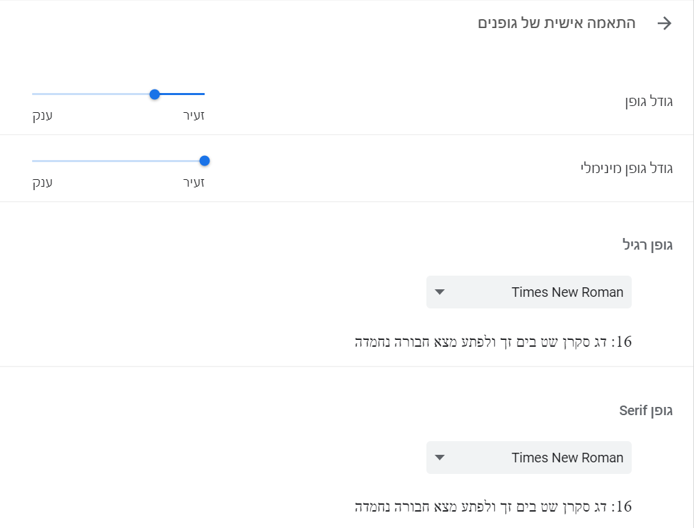
Task: Click the sample preview text under the Serif font dropdown
Action: point(493,507)
